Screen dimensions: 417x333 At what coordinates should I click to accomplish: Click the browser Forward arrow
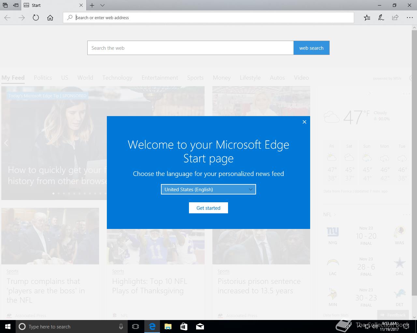[x=22, y=18]
